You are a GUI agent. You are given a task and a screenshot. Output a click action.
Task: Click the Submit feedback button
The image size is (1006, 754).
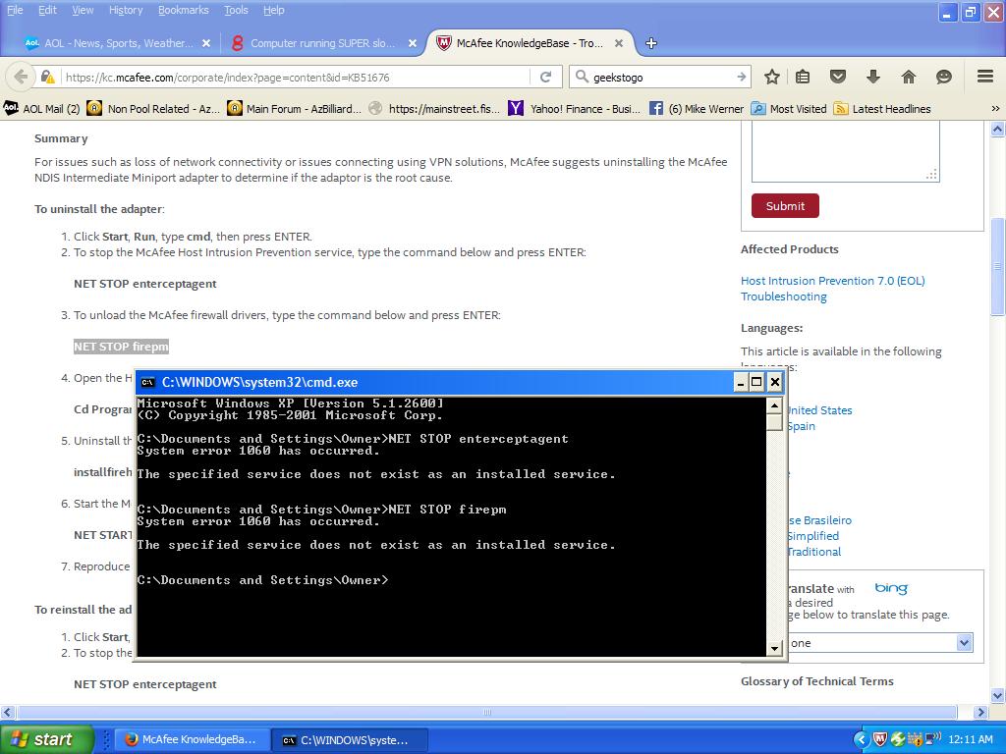tap(785, 206)
